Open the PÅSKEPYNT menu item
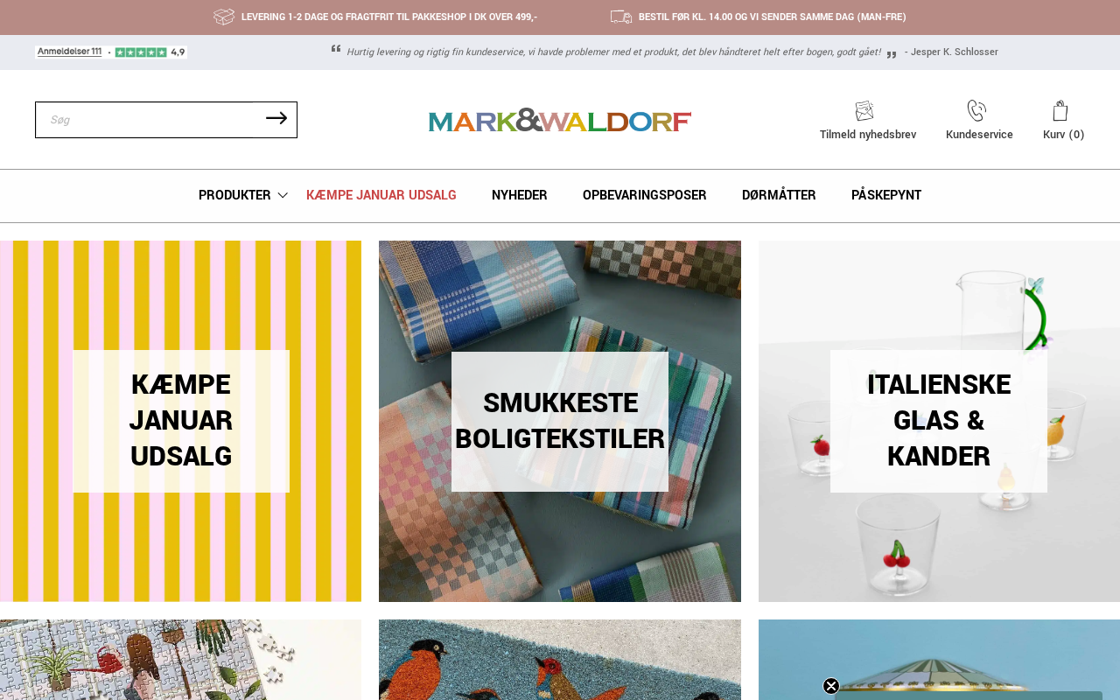1120x700 pixels. click(886, 195)
